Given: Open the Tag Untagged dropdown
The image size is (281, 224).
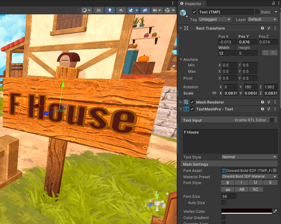Looking at the screenshot, I should tap(215, 19).
